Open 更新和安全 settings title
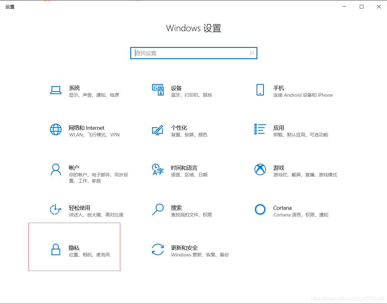 [184, 248]
